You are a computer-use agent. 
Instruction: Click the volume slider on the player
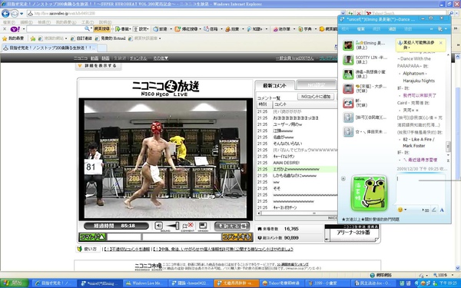coord(172,226)
